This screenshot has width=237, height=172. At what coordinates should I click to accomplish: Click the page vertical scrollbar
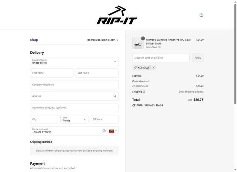click(x=236, y=54)
